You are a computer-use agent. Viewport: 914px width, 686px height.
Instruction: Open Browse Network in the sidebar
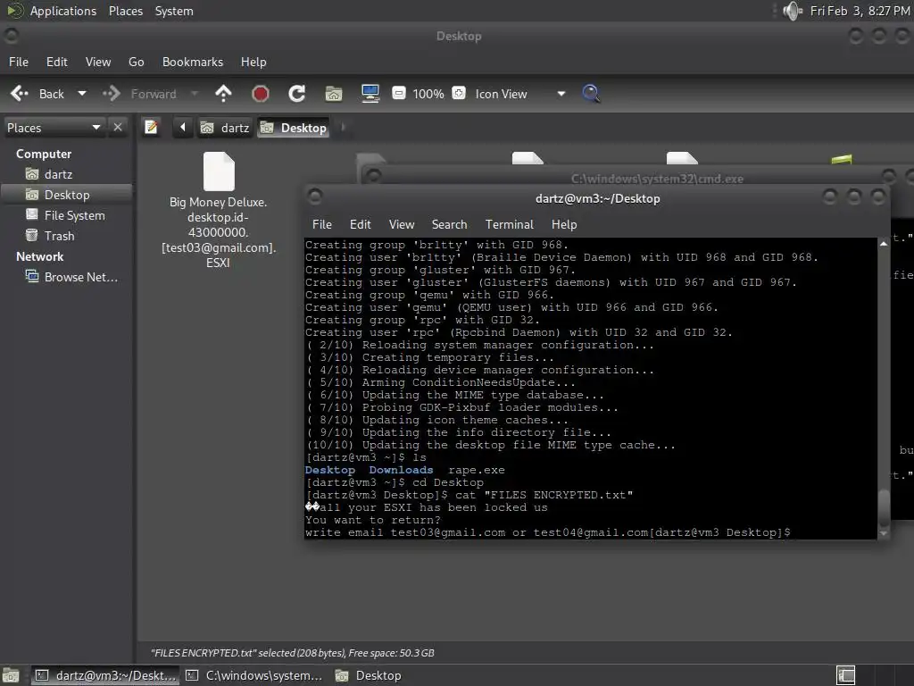[x=81, y=277]
